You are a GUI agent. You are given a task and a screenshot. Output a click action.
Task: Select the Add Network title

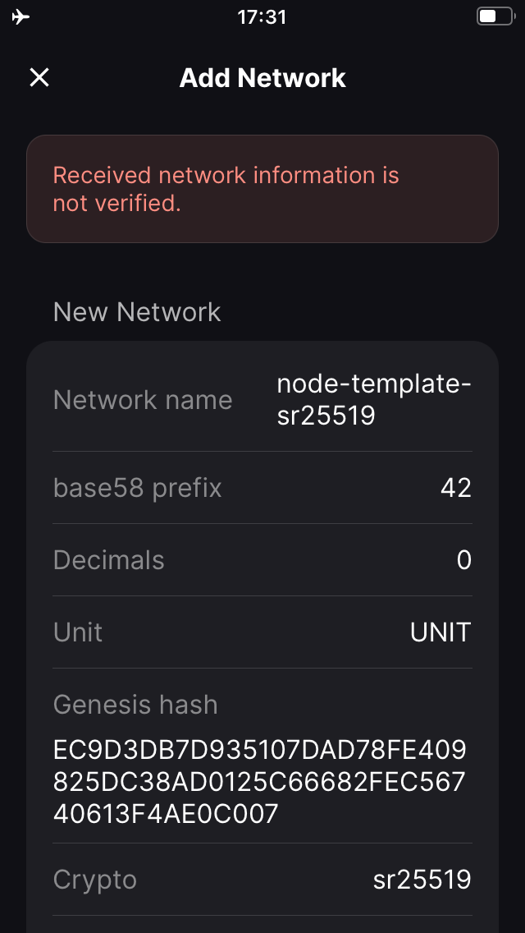point(262,78)
